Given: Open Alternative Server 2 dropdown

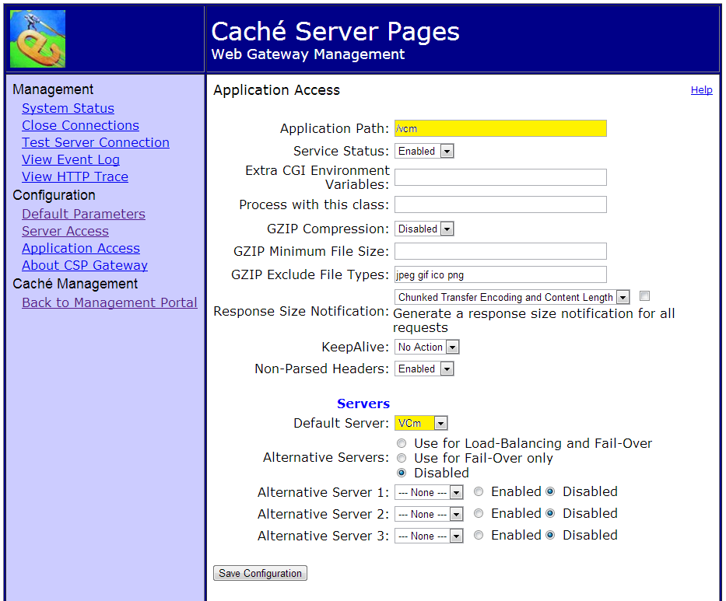Looking at the screenshot, I should 429,514.
